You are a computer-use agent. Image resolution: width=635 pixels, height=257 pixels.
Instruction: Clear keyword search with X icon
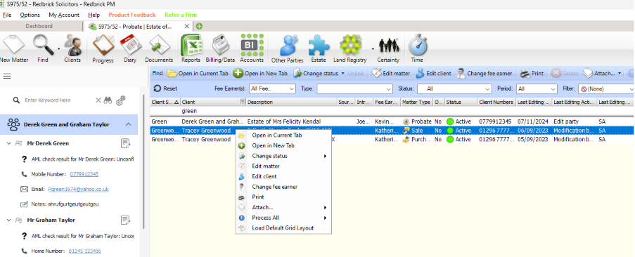(98, 100)
